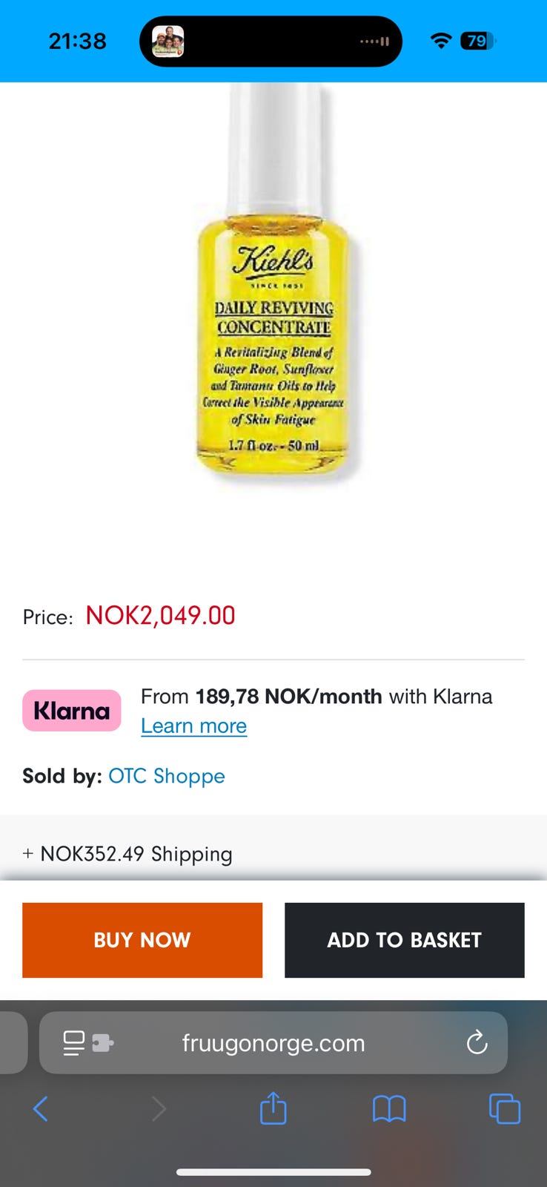Screen dimensions: 547x1187
Task: Click the ADD TO BASKET button
Action: tap(405, 940)
